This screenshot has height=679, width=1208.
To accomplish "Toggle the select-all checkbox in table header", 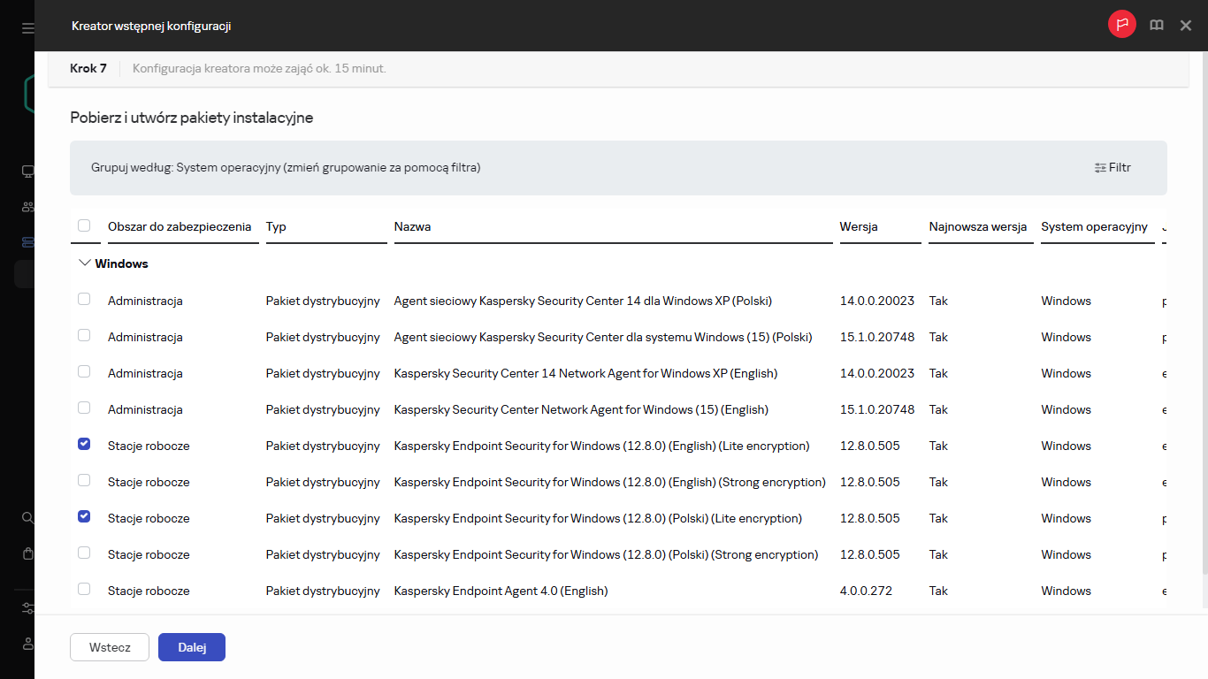I will 84,226.
